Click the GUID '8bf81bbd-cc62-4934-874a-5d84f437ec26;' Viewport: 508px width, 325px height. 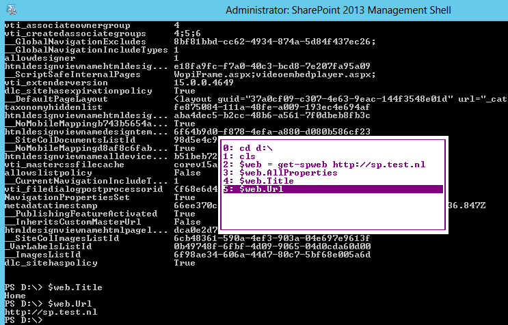pos(275,42)
